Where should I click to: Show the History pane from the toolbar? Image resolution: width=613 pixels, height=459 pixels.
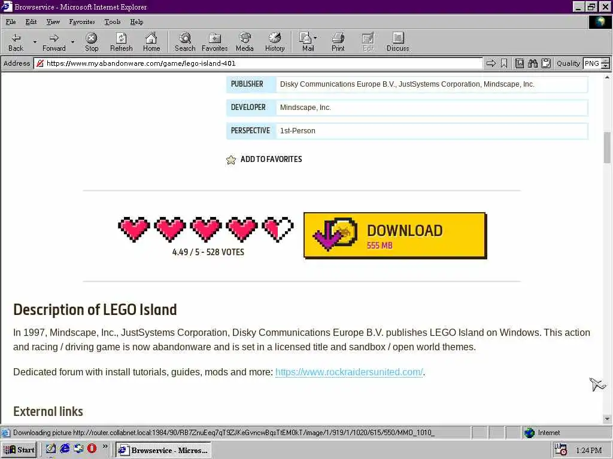pyautogui.click(x=275, y=42)
